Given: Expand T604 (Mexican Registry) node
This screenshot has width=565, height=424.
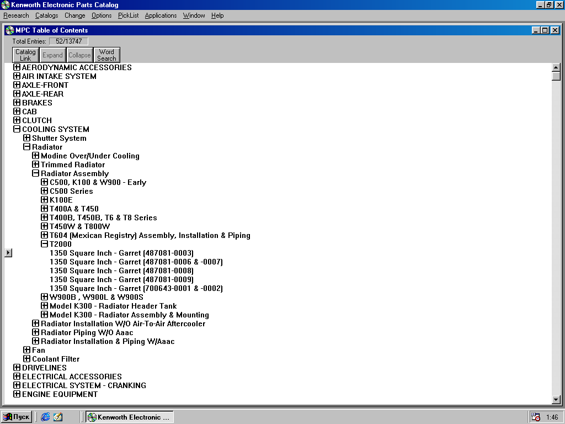Looking at the screenshot, I should click(44, 235).
